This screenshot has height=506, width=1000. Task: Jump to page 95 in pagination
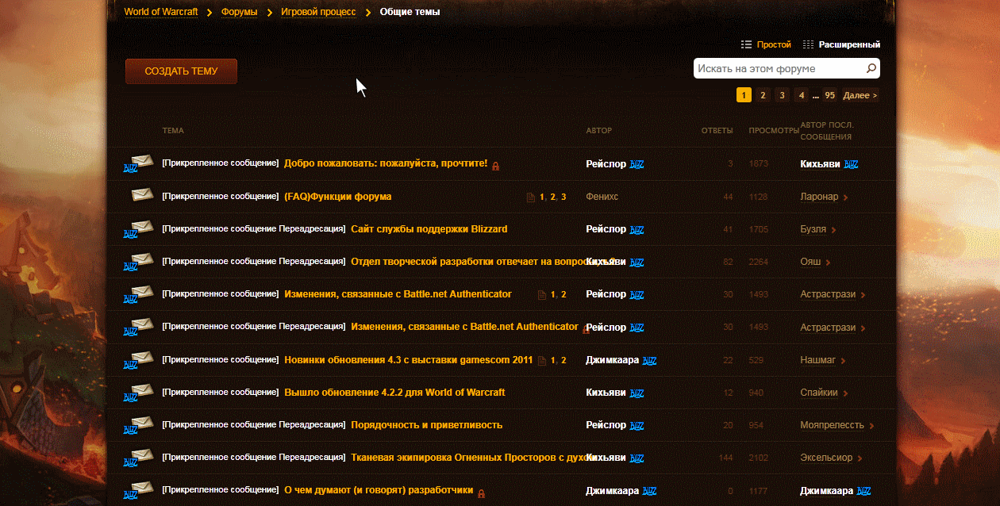[829, 95]
